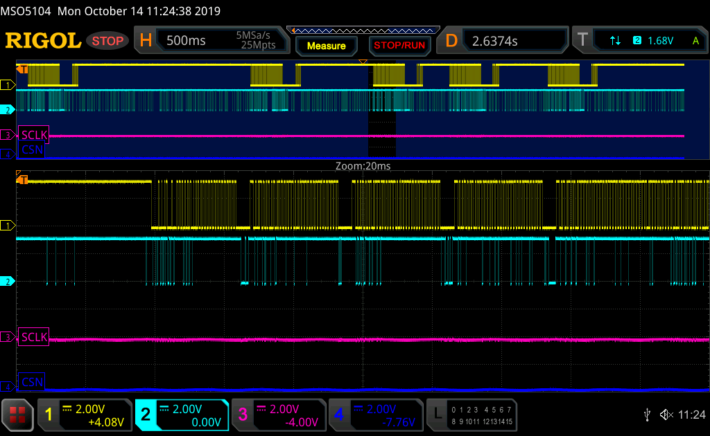
Task: Click the T trigger level marker in zoom window
Action: (22, 180)
